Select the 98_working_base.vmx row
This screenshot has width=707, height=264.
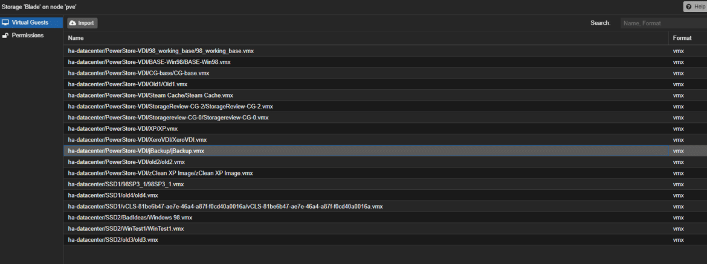pos(386,51)
